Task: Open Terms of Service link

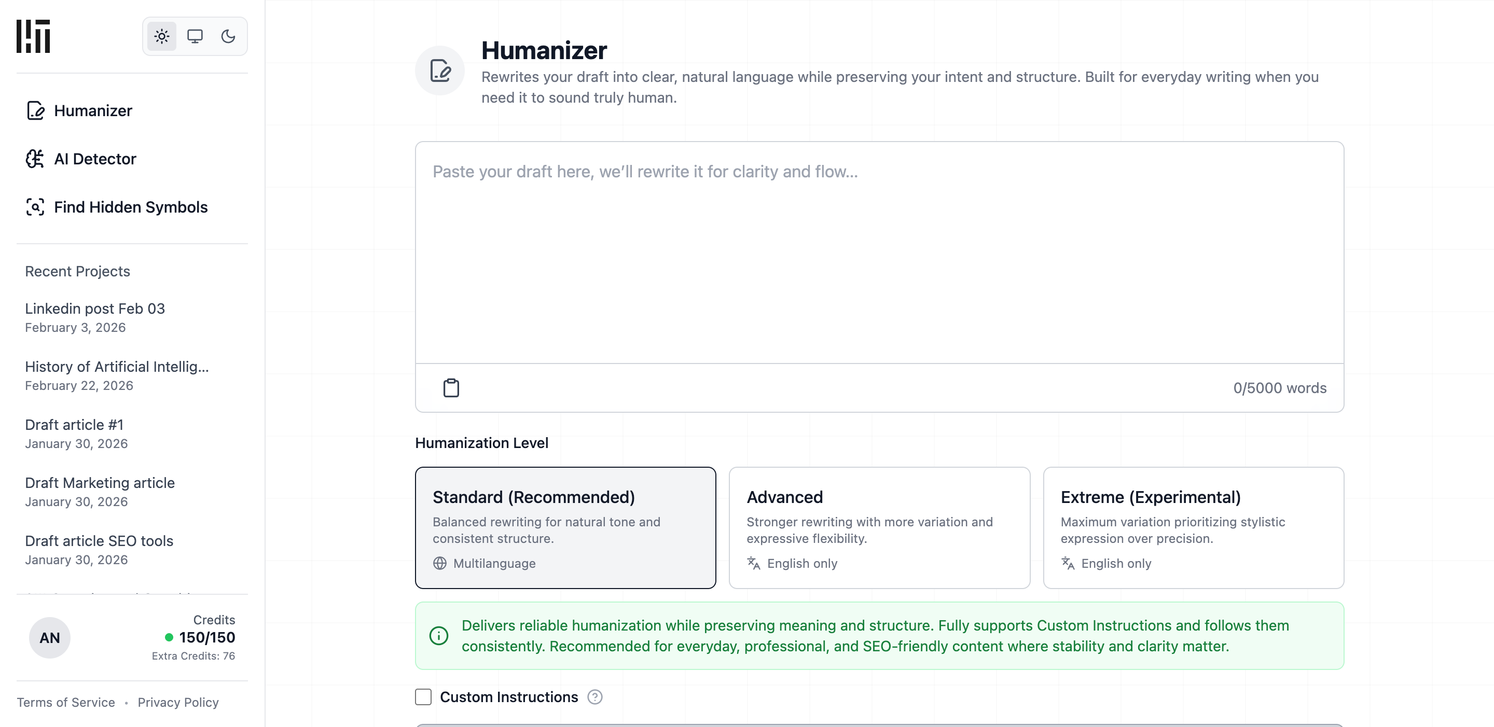Action: tap(65, 702)
